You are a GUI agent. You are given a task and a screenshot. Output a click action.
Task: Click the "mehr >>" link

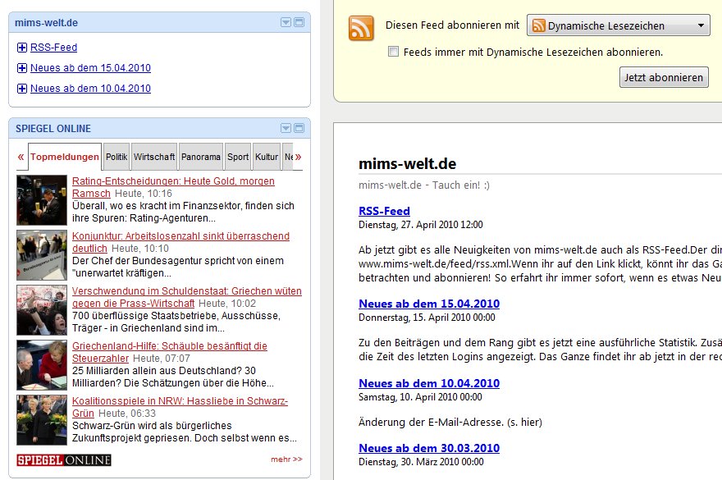286,459
